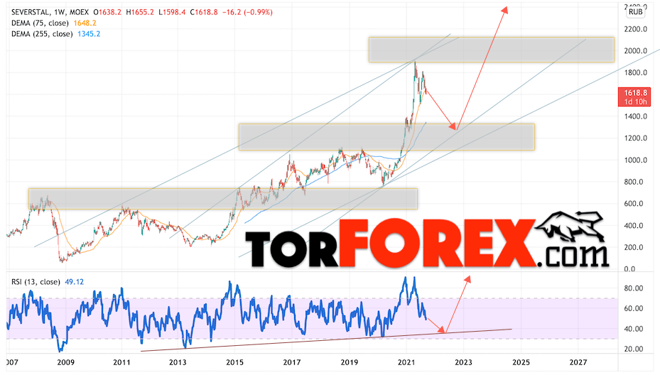Click the 1d 10h bar countdown label
The image size is (660, 375).
point(635,102)
